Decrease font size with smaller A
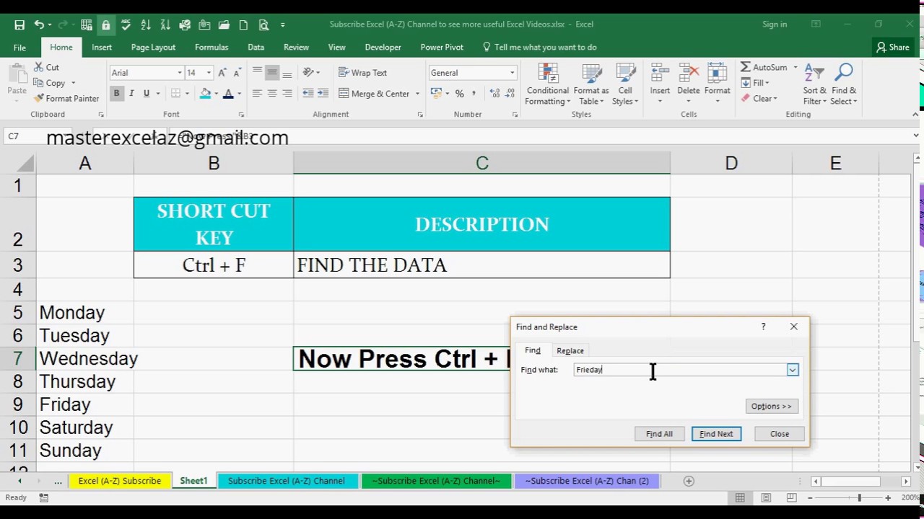The width and height of the screenshot is (924, 519). click(x=236, y=73)
